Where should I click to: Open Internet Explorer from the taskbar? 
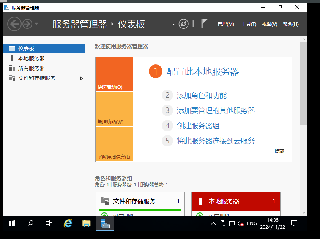click(68, 224)
